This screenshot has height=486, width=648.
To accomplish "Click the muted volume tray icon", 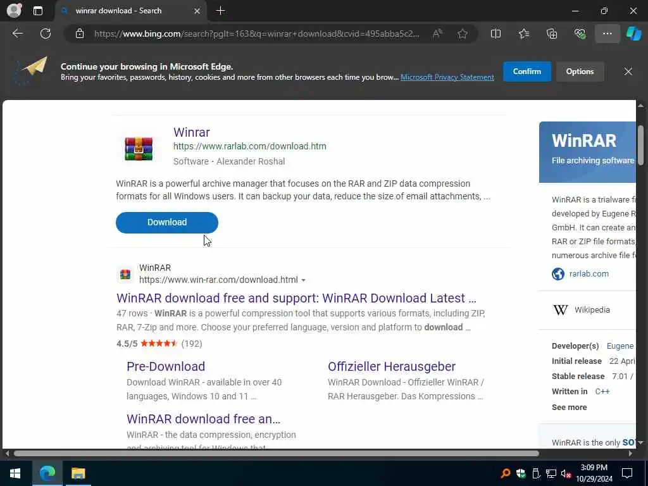I will pyautogui.click(x=566, y=473).
